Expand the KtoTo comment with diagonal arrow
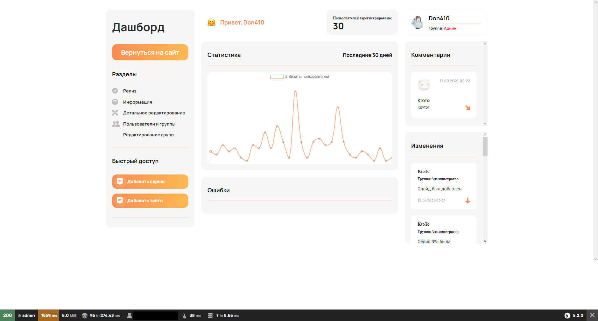Screen dimensions: 598x321 (x=468, y=108)
